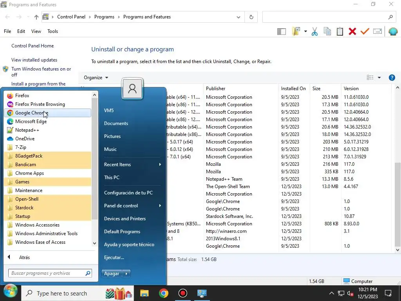Click the globe shell icon in toolbar

tap(393, 31)
